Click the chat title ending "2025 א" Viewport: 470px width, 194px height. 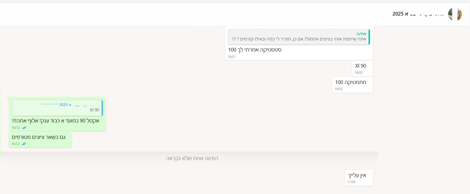(418, 14)
